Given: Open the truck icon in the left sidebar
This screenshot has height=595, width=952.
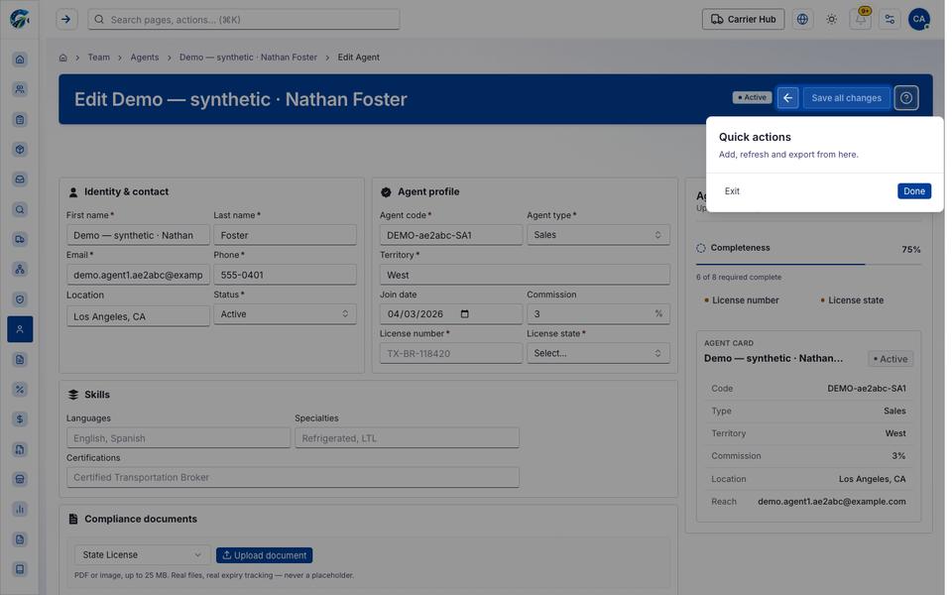Looking at the screenshot, I should point(20,239).
